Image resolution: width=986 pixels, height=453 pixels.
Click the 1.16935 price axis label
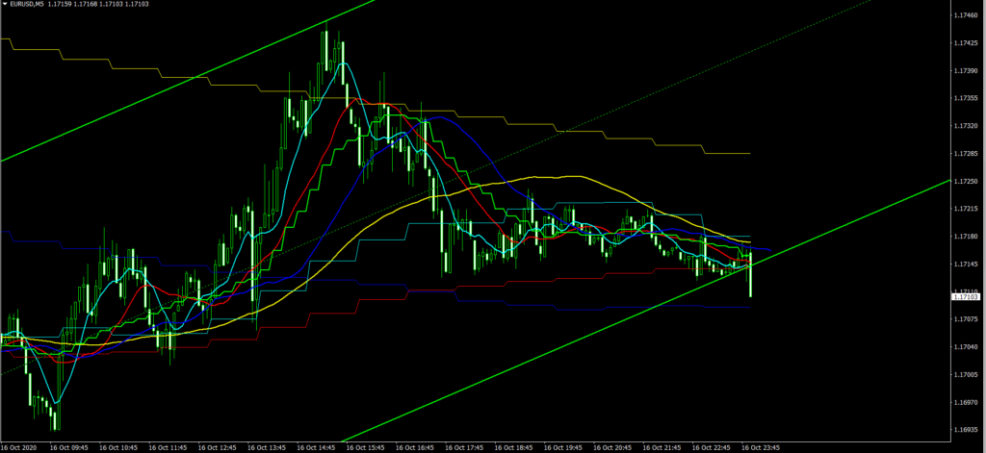pyautogui.click(x=965, y=428)
